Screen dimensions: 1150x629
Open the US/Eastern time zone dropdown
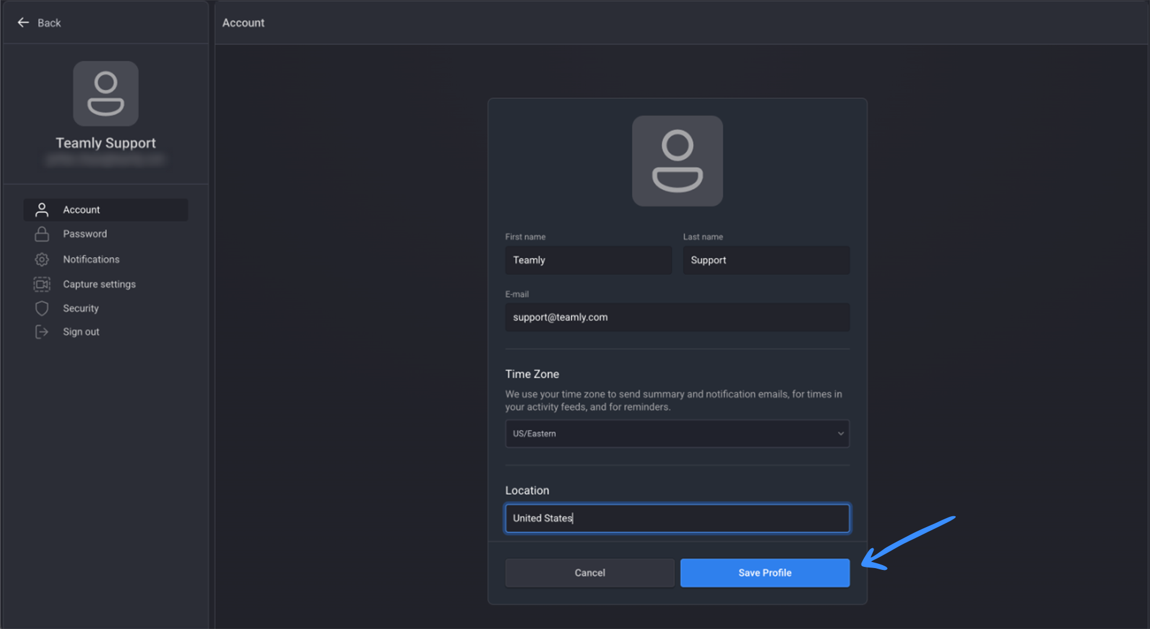point(677,434)
